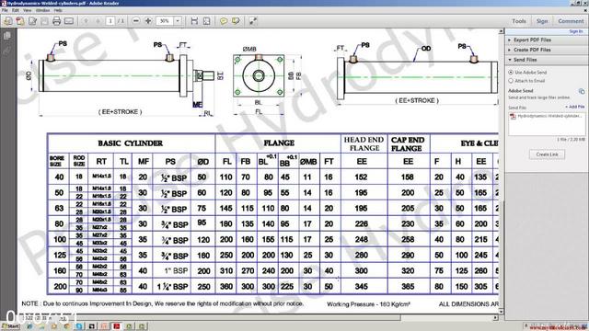The image size is (589, 331).
Task: Click the BASIC CYLINDER table header
Action: (x=131, y=143)
